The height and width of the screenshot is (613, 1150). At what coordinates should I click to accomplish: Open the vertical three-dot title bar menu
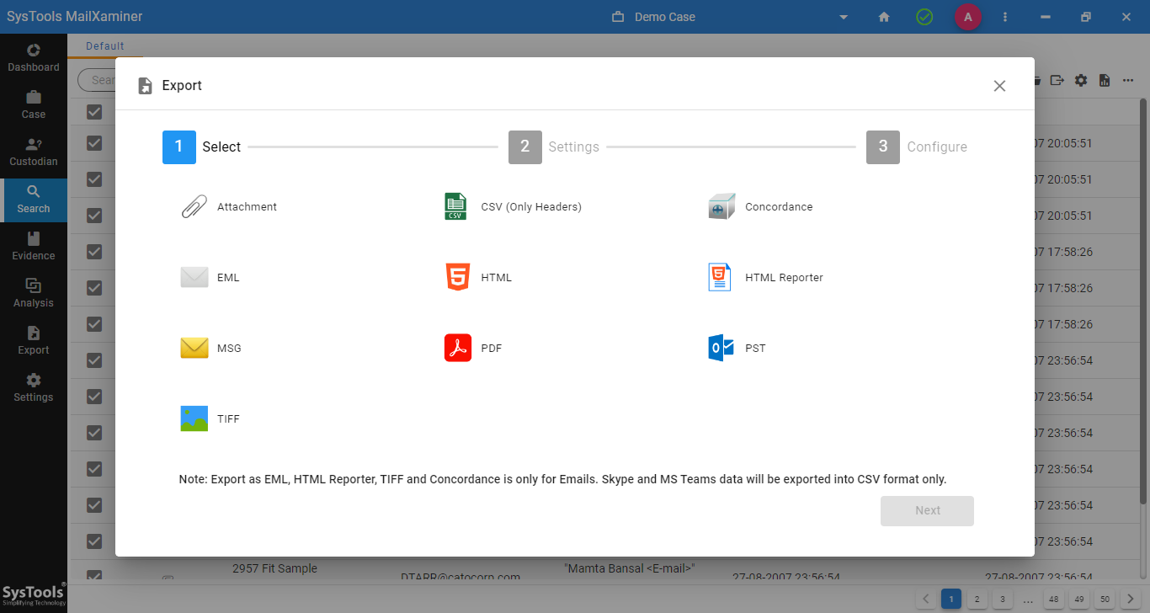coord(1005,17)
